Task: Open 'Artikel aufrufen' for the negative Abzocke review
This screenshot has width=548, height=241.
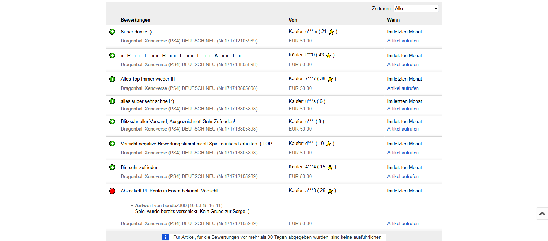Action: click(x=403, y=224)
